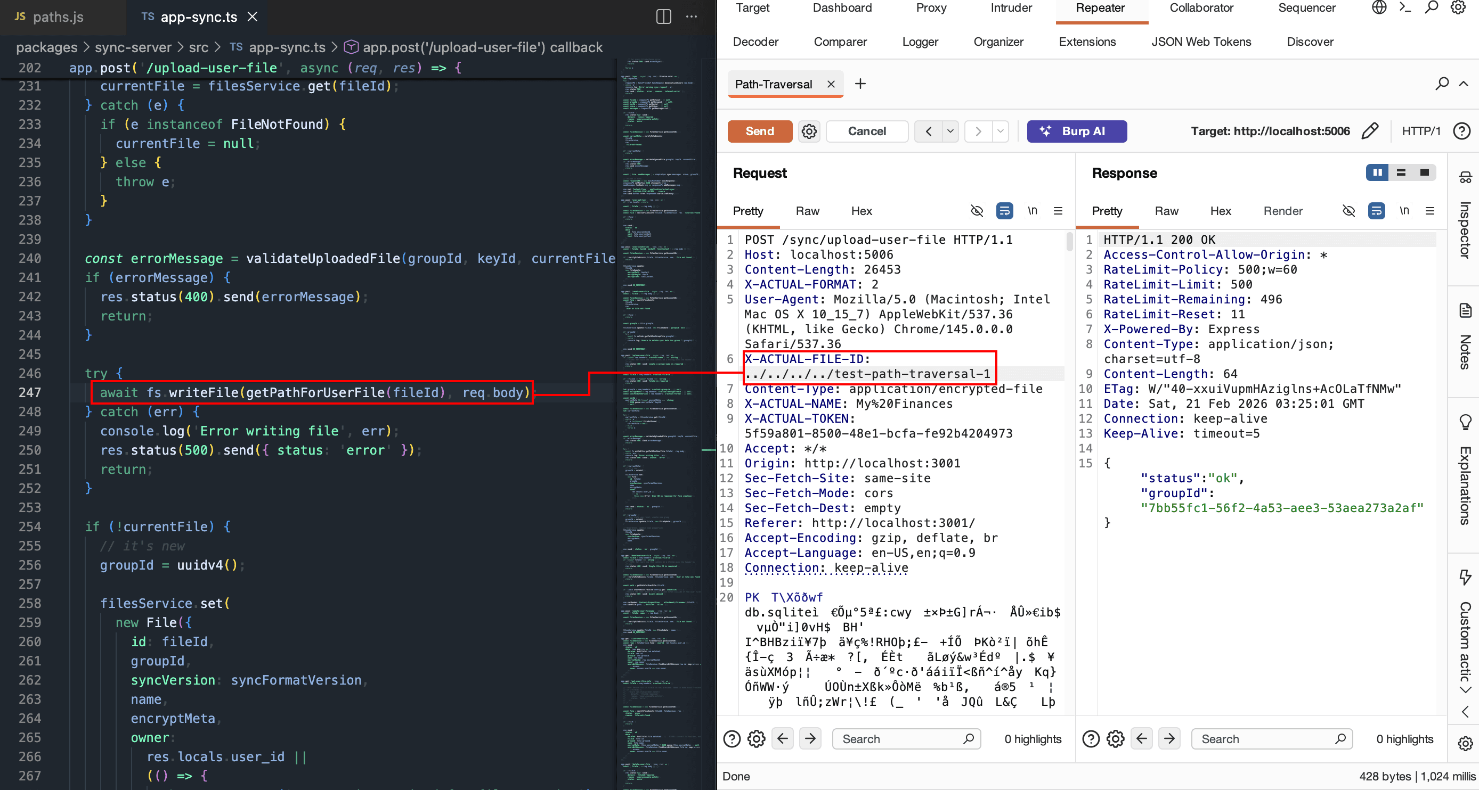This screenshot has height=790, width=1479.
Task: Click the VS Code code minimap
Action: pyautogui.click(x=660, y=401)
